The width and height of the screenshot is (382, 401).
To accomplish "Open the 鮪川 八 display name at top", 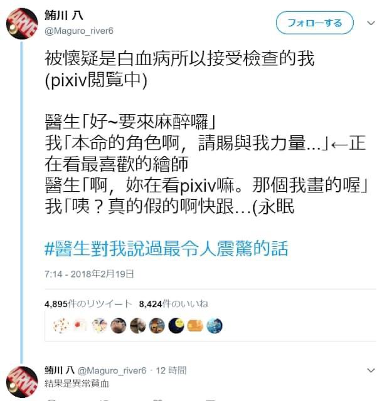I will tap(64, 15).
